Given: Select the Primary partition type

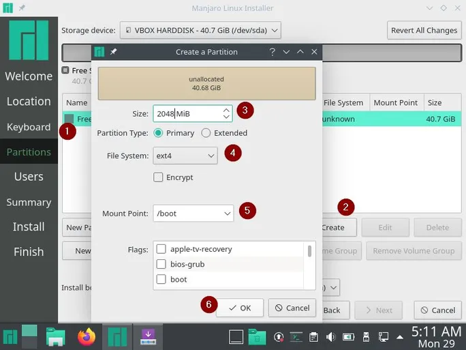Looking at the screenshot, I should click(x=159, y=133).
